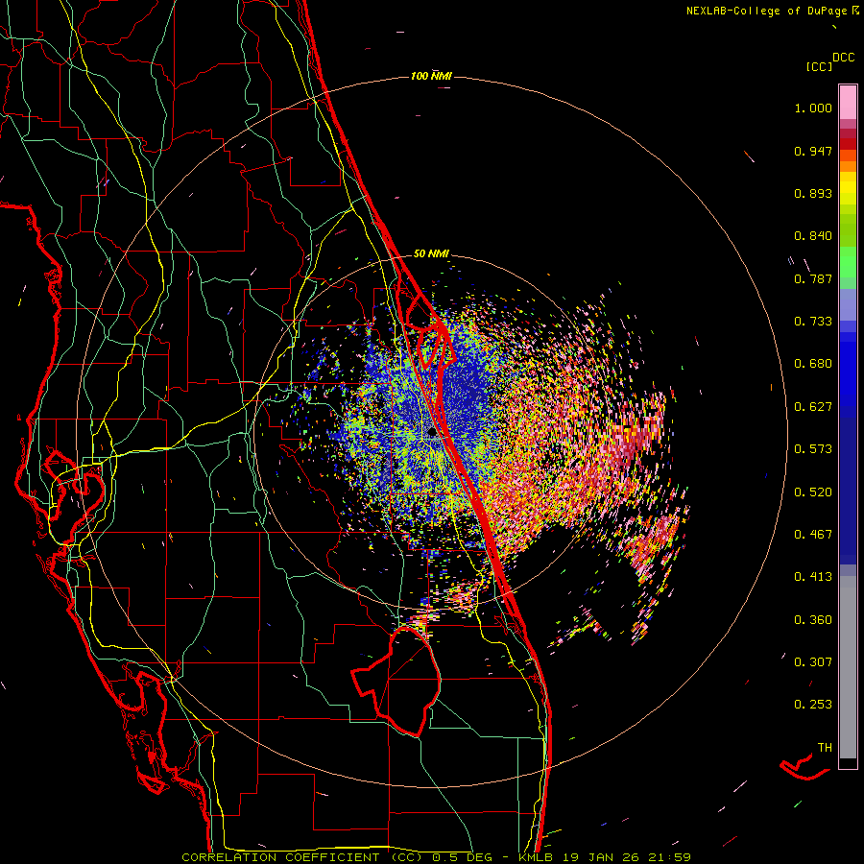Click the 50 NMI range ring label
This screenshot has width=864, height=864.
click(x=431, y=253)
